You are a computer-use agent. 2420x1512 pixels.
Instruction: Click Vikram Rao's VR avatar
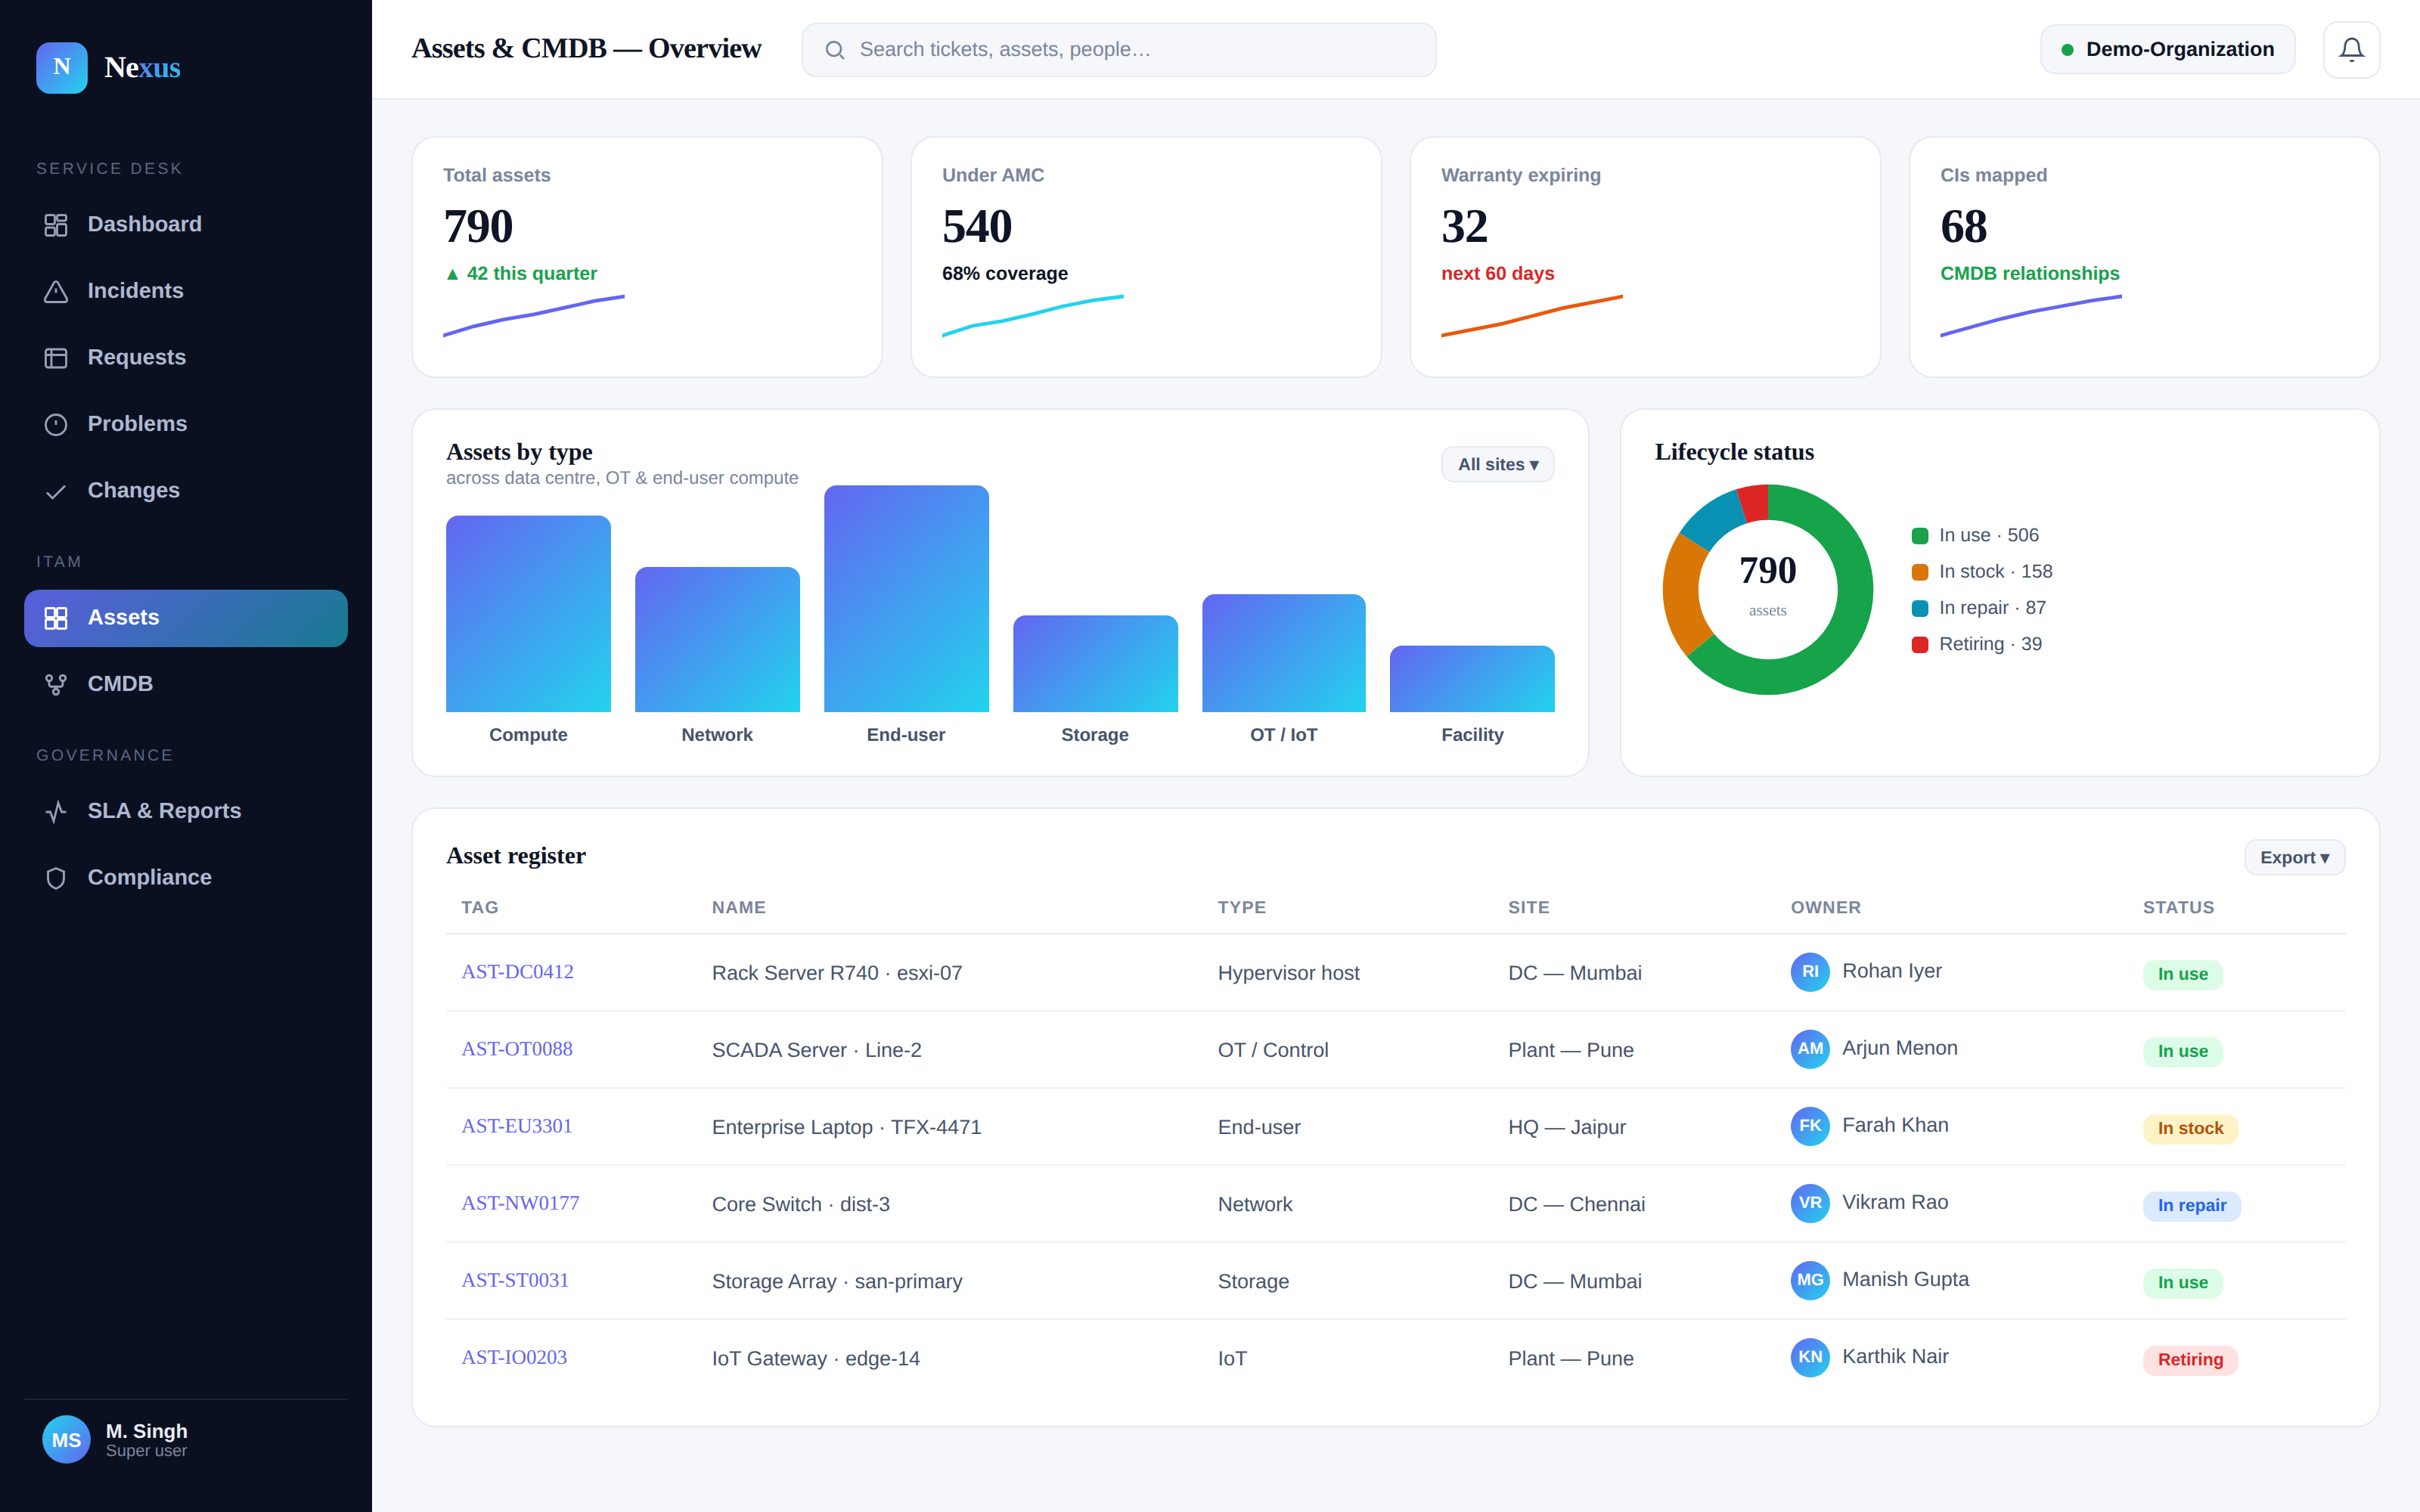(1810, 1202)
